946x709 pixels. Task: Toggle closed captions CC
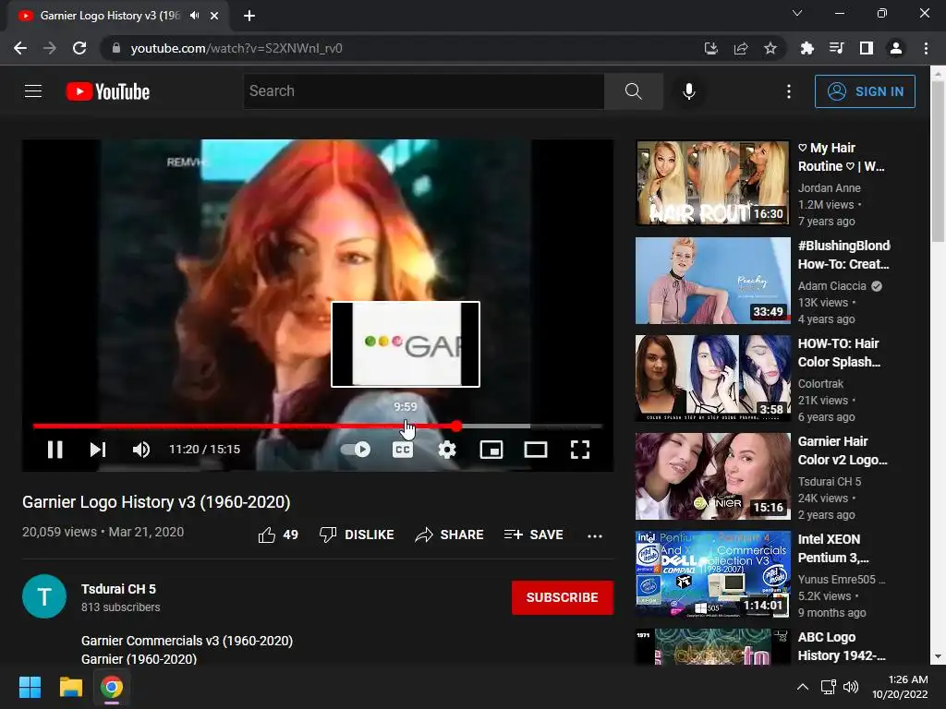(x=403, y=450)
